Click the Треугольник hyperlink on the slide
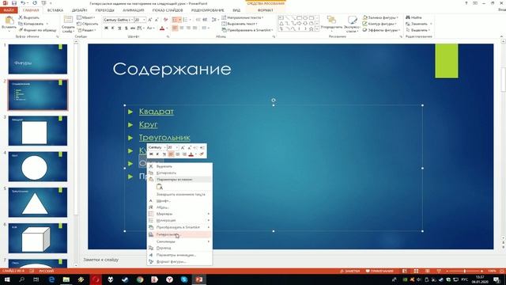506x285 pixels. pos(164,138)
